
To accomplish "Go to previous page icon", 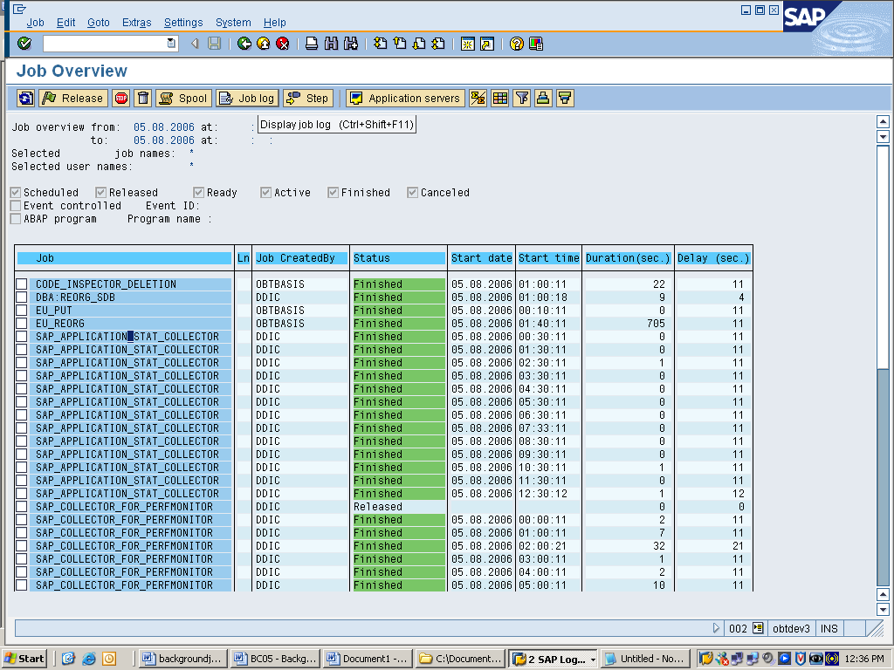I will point(400,44).
